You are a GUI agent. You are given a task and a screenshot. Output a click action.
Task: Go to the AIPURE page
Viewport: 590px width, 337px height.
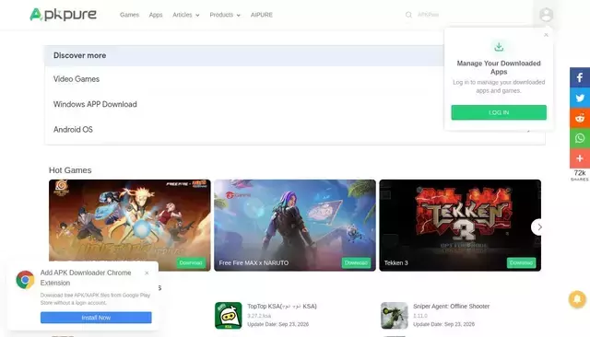point(262,15)
